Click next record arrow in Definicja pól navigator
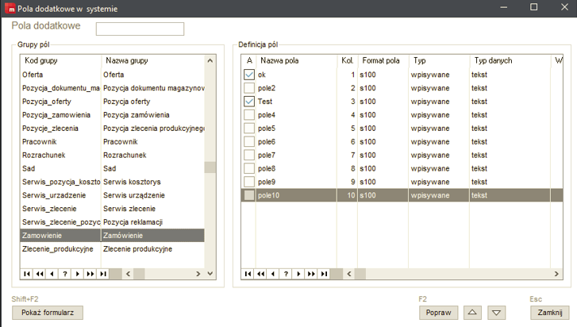The height and width of the screenshot is (327, 577). (298, 273)
